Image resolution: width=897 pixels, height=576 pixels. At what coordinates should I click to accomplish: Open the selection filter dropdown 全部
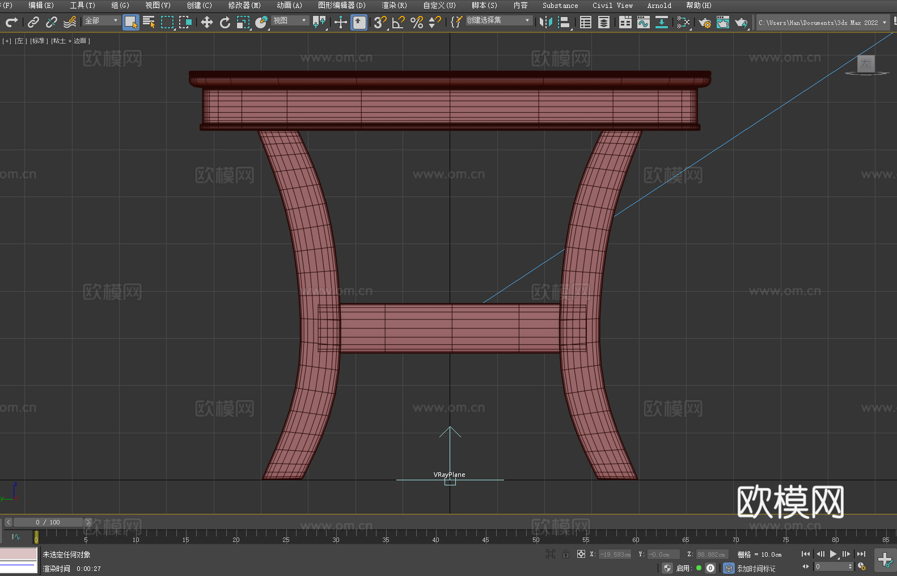coord(101,20)
